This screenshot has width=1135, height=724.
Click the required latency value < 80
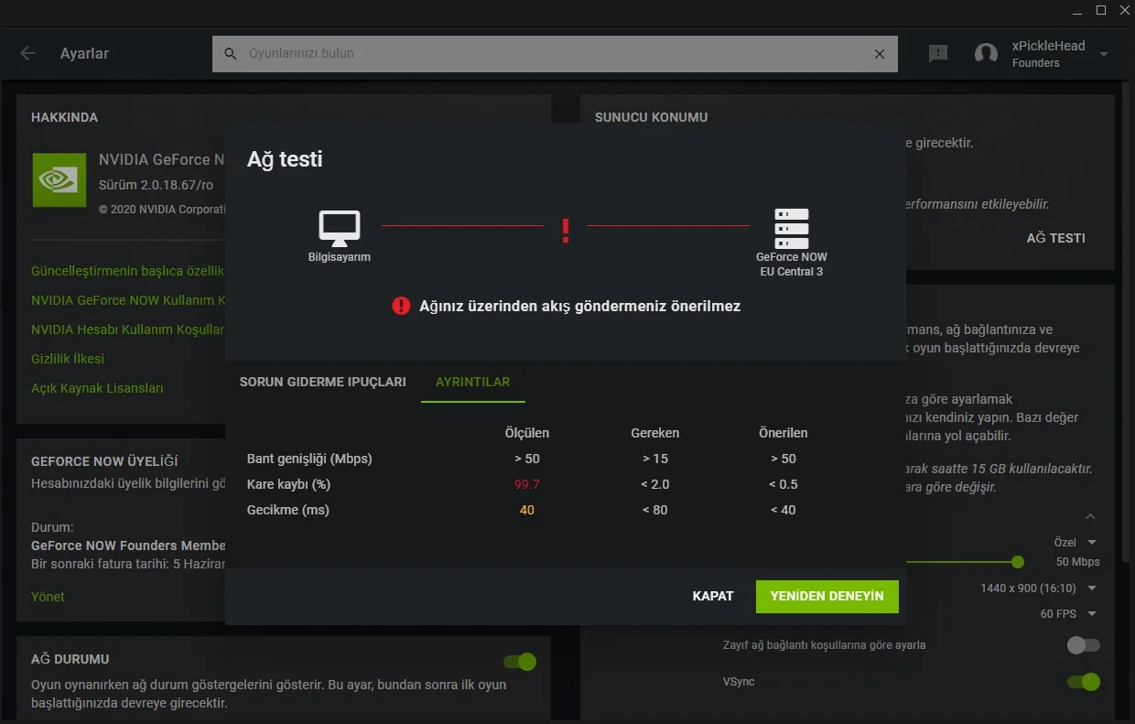(655, 510)
